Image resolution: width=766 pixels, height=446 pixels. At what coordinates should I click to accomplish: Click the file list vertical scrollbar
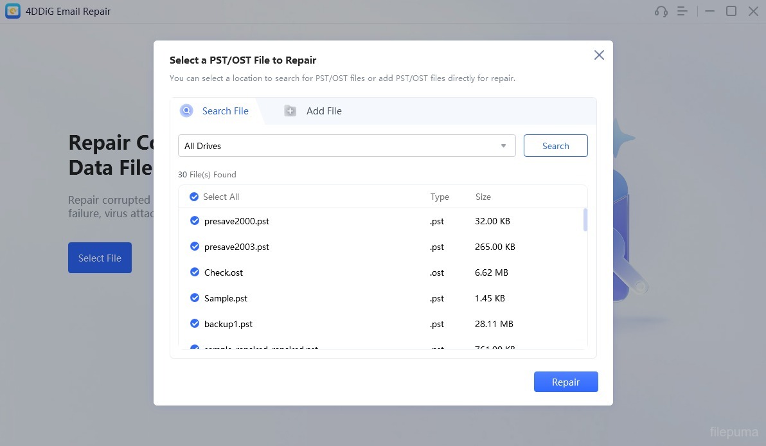585,220
